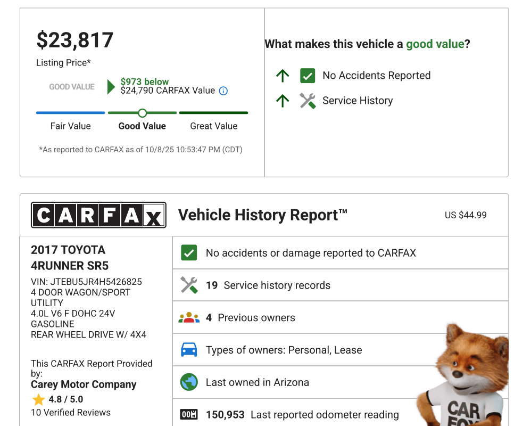
Task: Click the green checkmark by No Accidents Reported
Action: coord(308,76)
